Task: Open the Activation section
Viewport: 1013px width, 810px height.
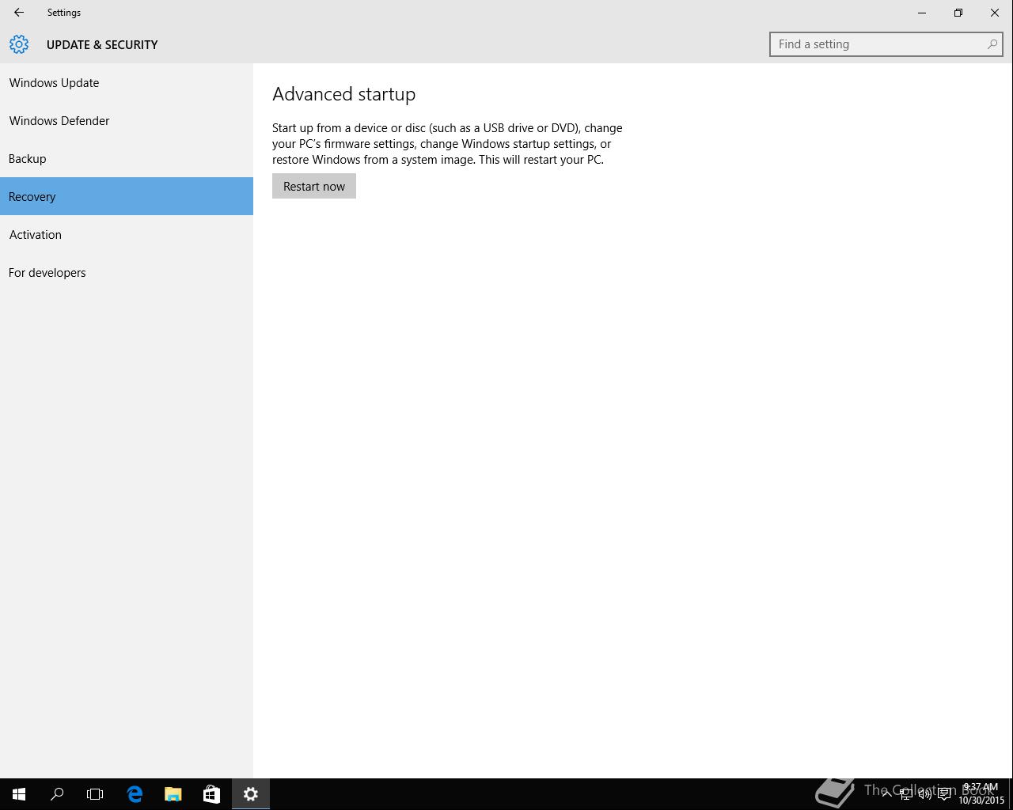Action: pos(127,234)
